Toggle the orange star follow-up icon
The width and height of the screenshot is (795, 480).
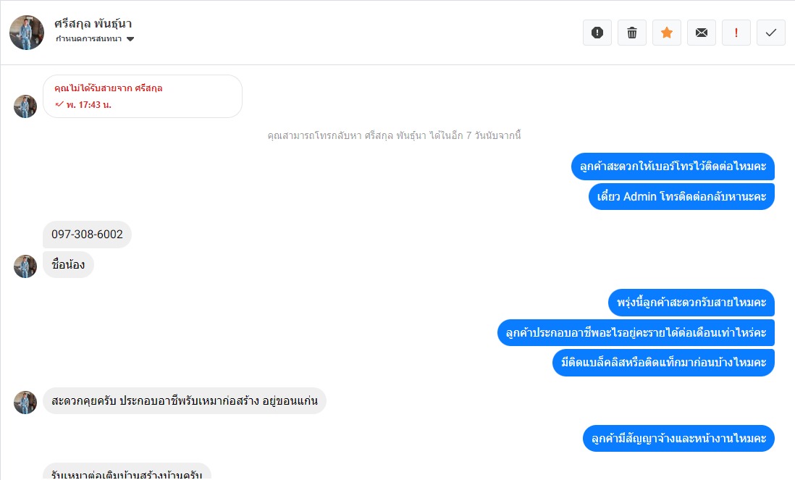pos(667,33)
